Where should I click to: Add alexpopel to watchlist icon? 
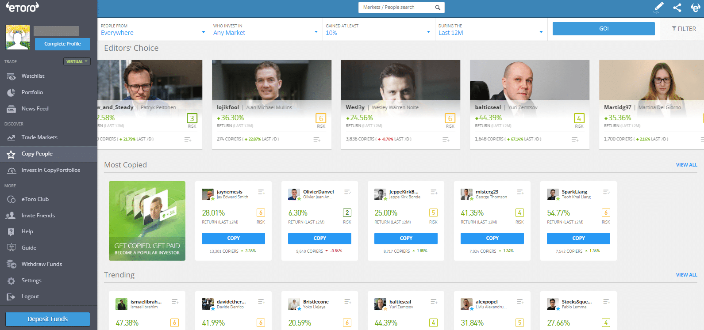point(520,302)
